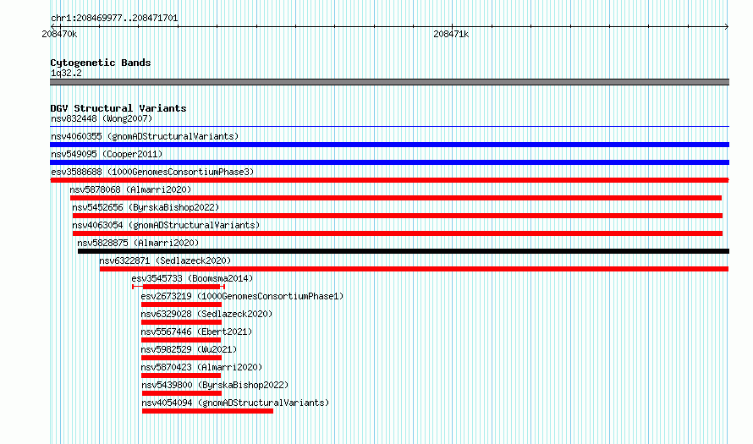Open nsv5439800 (ByrskaBishop2022) label

[215, 385]
